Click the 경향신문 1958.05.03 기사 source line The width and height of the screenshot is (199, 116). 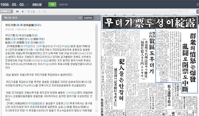point(22,29)
